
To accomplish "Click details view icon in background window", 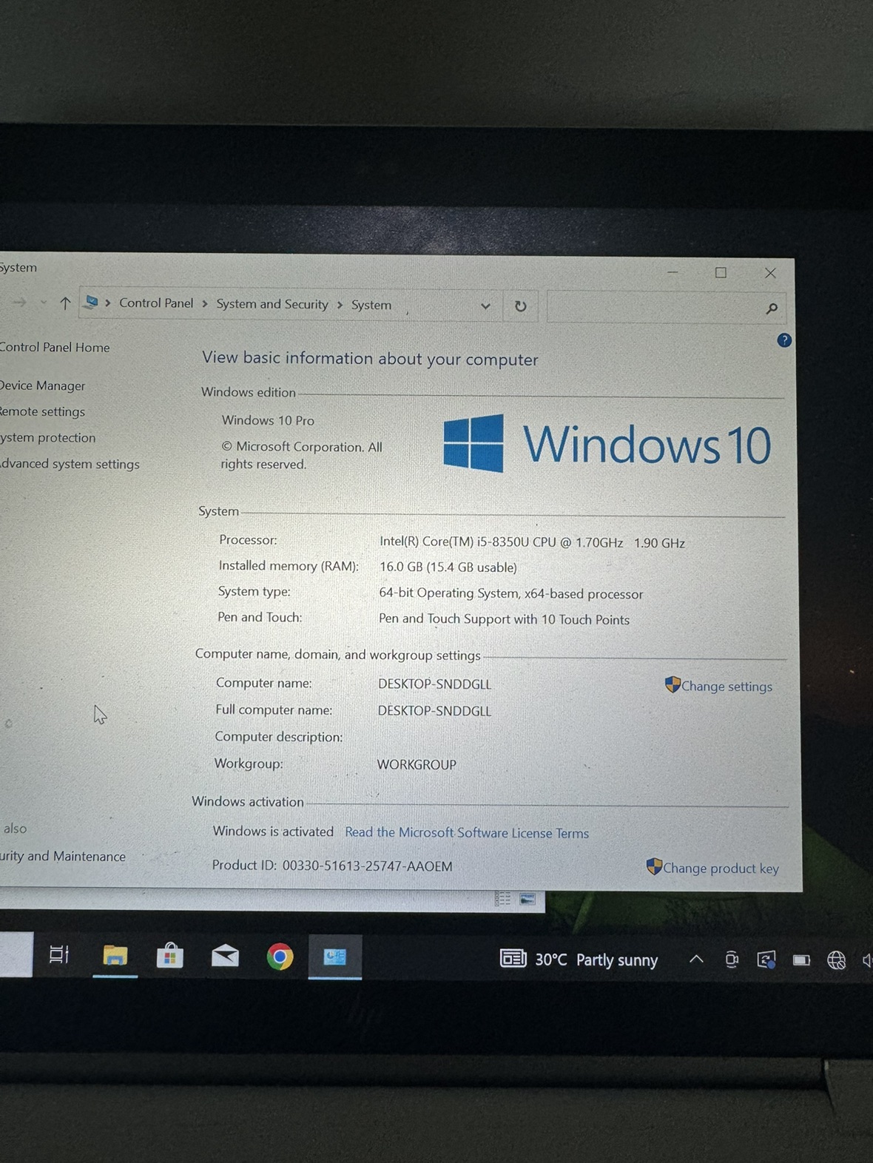I will [503, 899].
